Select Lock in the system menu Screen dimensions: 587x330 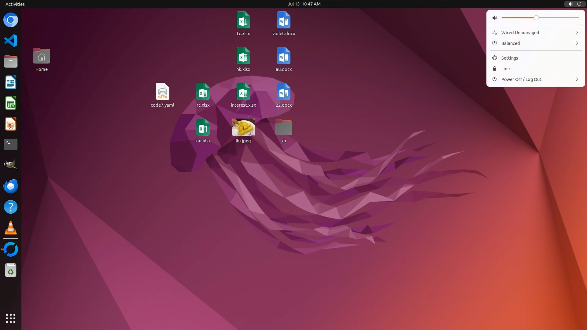coord(506,69)
